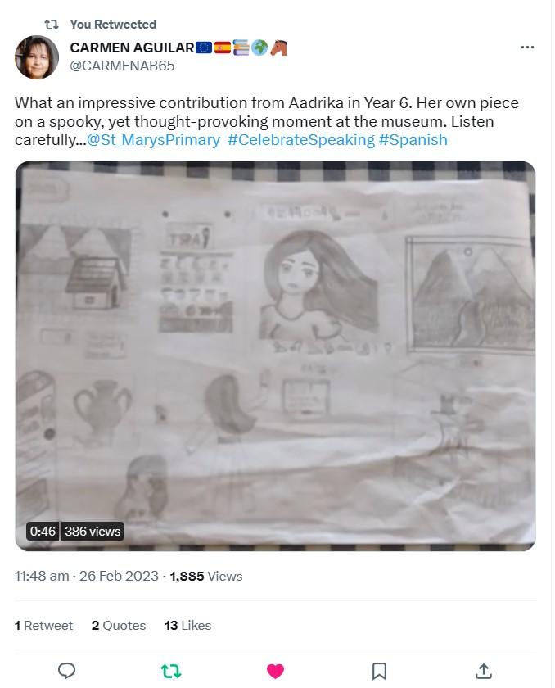Viewport: 555px width, 688px height.
Task: Open the share icon options
Action: [x=483, y=672]
